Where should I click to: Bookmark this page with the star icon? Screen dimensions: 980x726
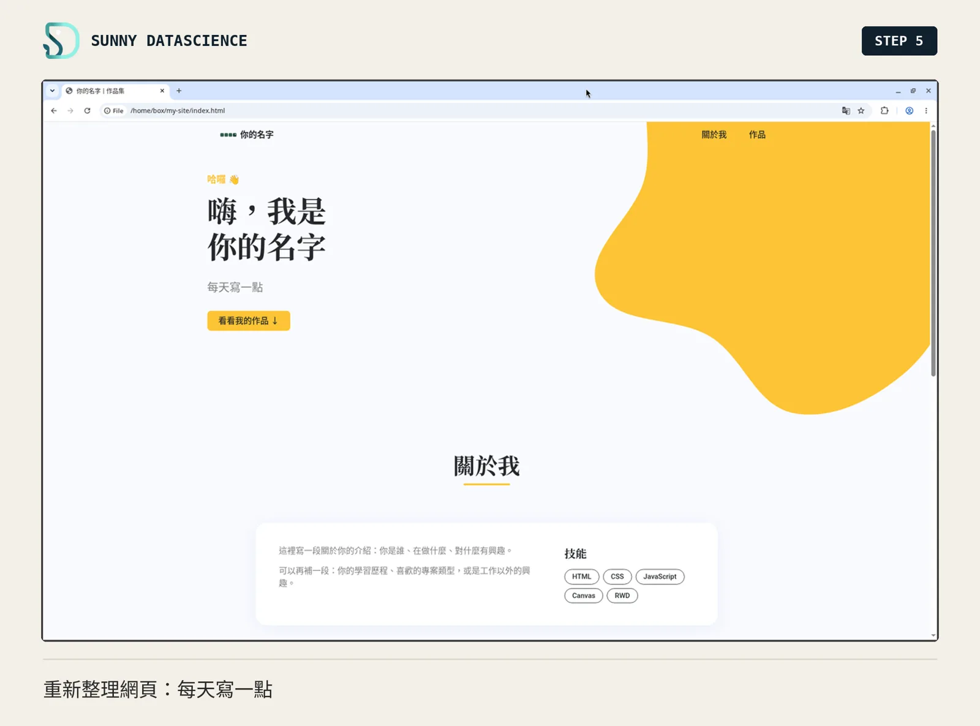[x=861, y=111]
